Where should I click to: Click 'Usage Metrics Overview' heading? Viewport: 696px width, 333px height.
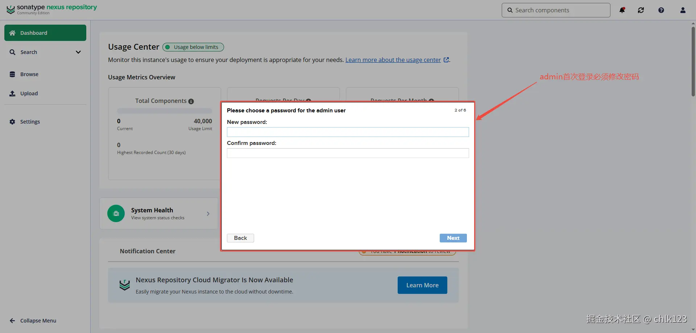141,77
